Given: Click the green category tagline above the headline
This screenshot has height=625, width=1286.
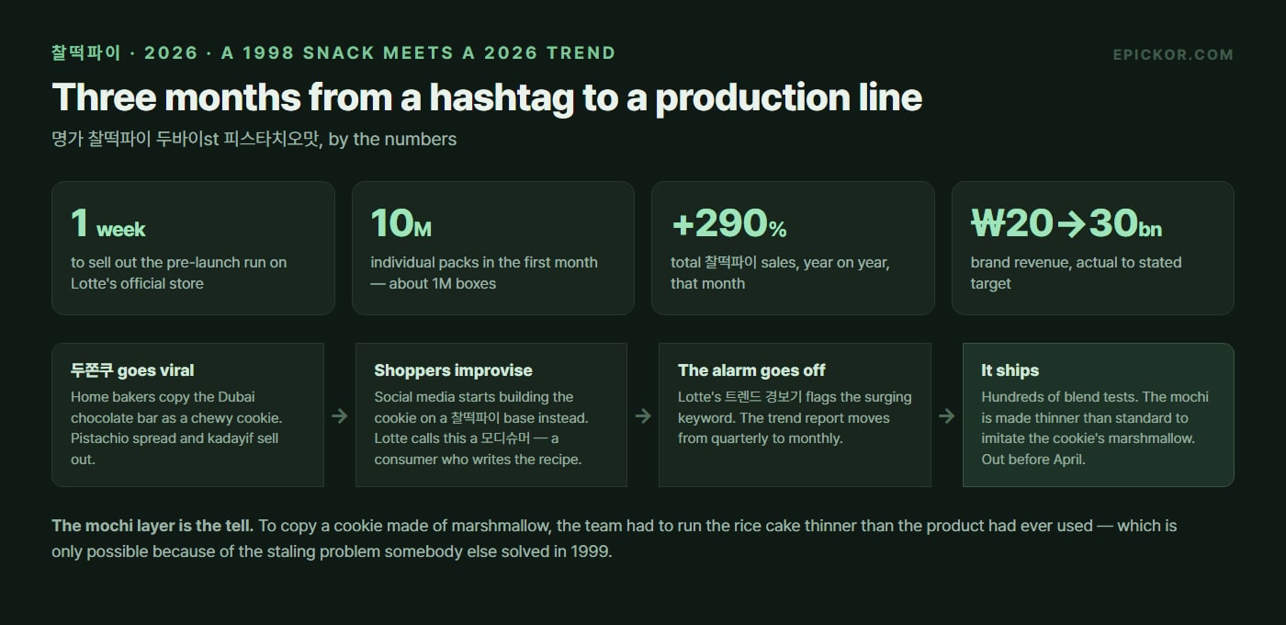Looking at the screenshot, I should [x=333, y=52].
